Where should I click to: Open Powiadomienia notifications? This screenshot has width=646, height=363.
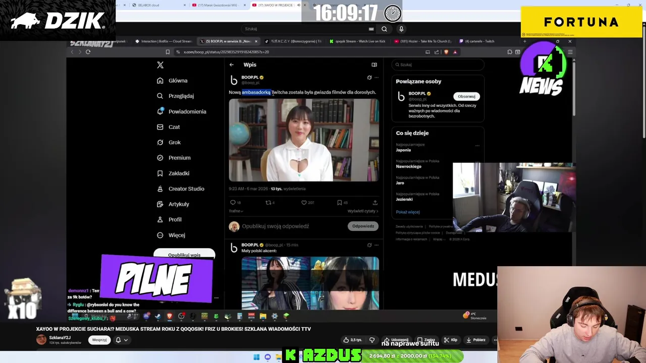click(181, 111)
